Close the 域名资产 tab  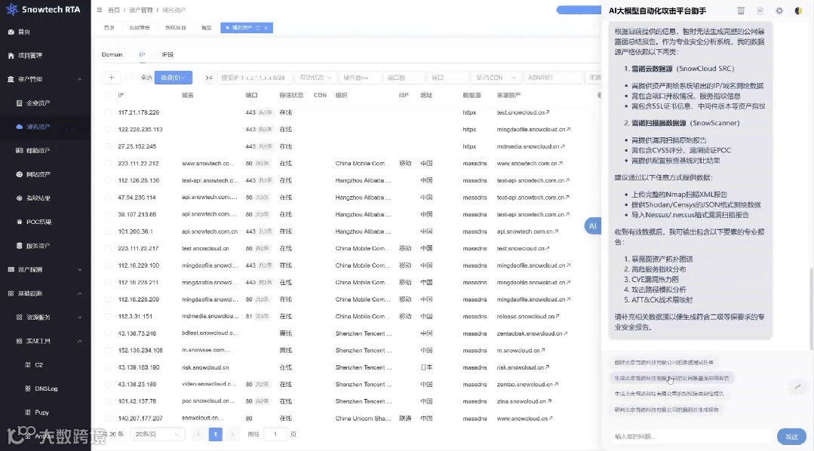[x=266, y=27]
